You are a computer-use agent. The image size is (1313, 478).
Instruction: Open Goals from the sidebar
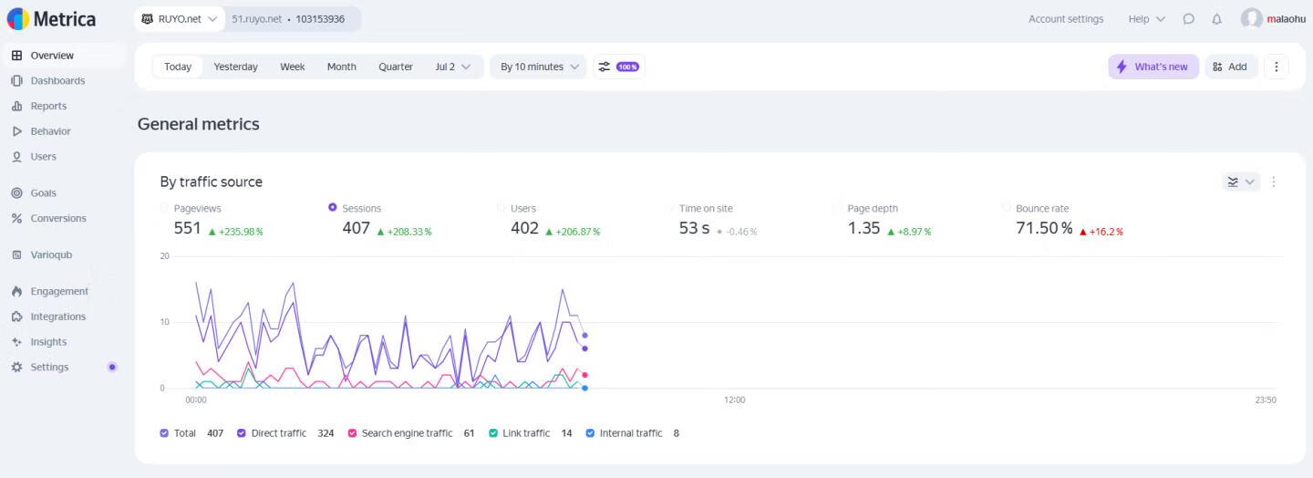[43, 193]
